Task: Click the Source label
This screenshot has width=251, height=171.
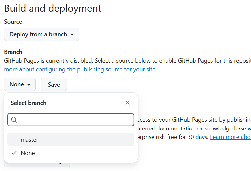Action: (x=13, y=22)
